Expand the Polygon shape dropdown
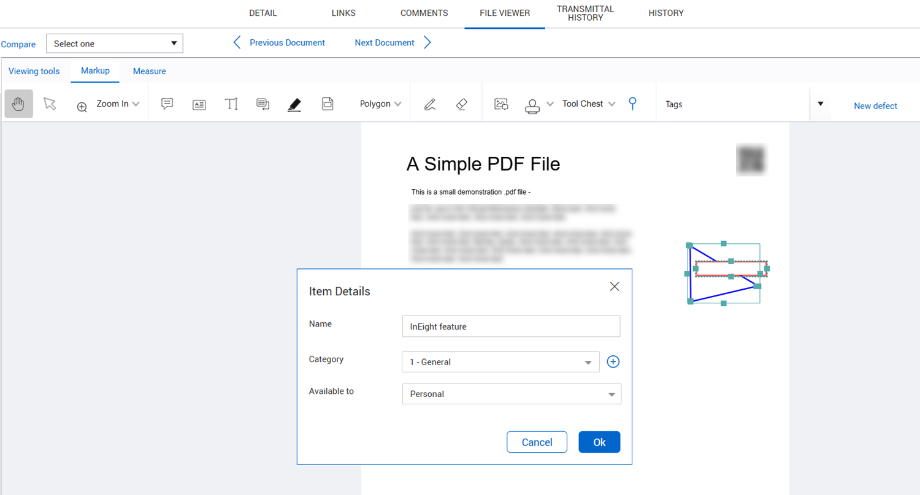This screenshot has width=920, height=495. [x=380, y=104]
